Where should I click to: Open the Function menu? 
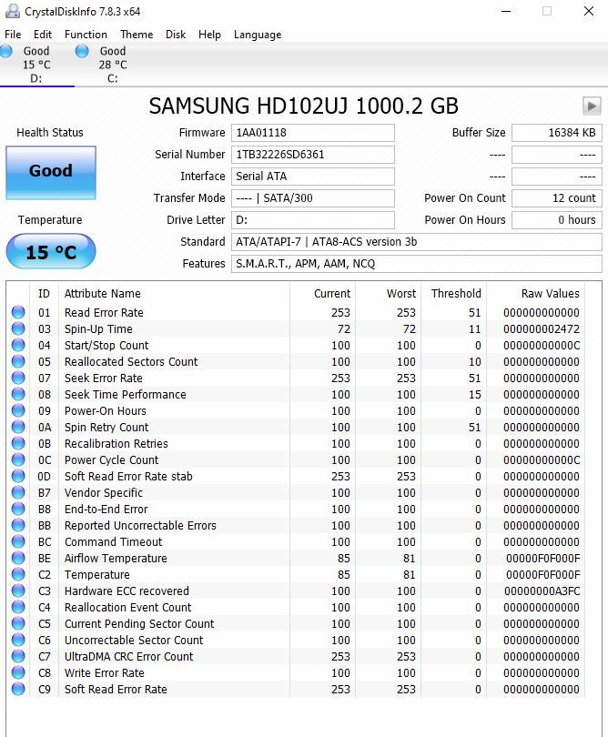click(86, 35)
